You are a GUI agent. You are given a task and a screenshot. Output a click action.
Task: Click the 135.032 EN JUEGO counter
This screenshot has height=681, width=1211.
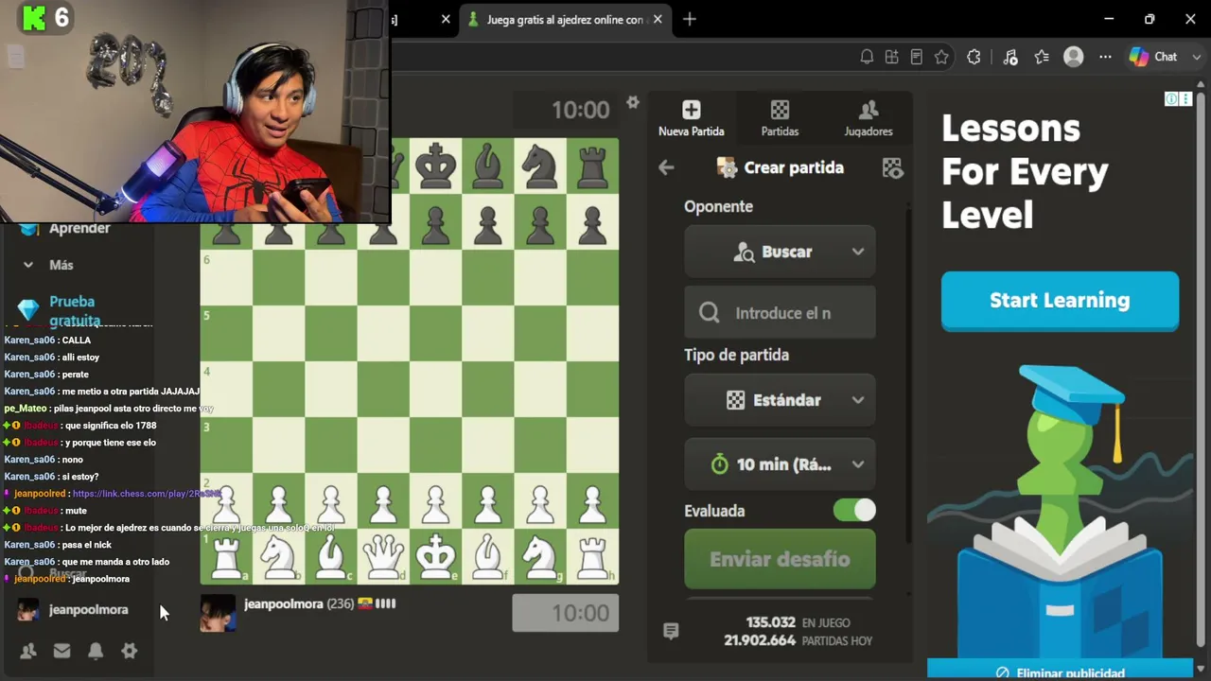pyautogui.click(x=799, y=622)
